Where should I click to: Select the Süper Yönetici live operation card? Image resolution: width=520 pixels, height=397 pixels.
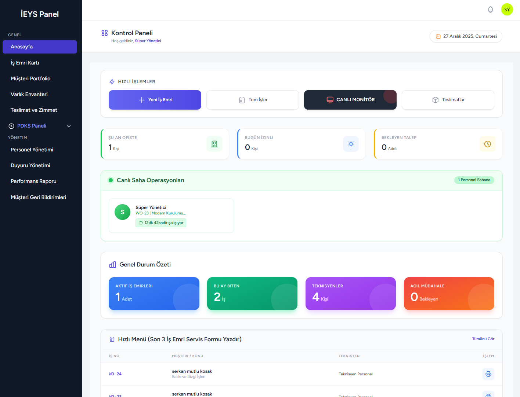tap(171, 216)
